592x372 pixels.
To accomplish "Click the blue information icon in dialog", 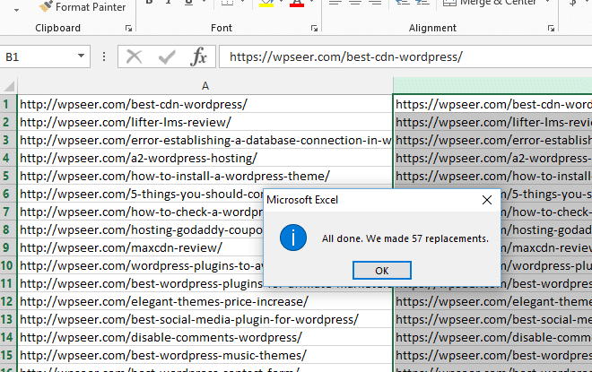I will pos(293,238).
